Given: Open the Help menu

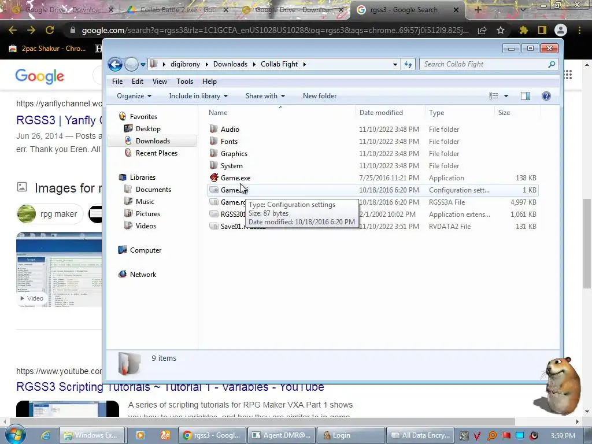Looking at the screenshot, I should click(209, 82).
